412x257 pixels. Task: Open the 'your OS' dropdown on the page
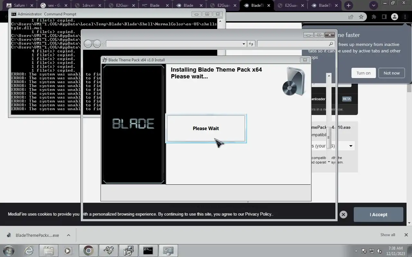click(x=333, y=146)
